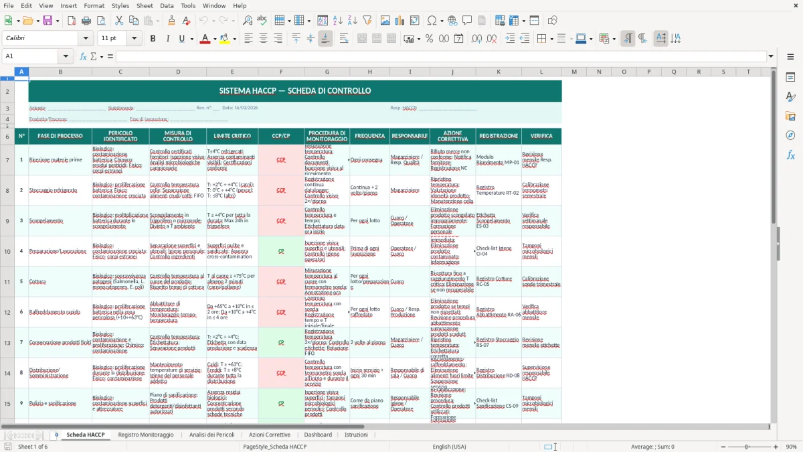Viewport: 803px width, 452px height.
Task: Select all cells with corner button
Action: (x=7, y=72)
